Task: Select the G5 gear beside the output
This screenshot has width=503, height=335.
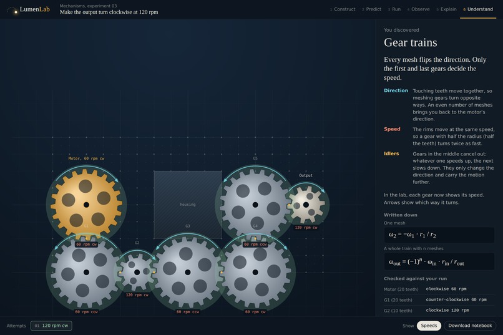Action: [x=255, y=205]
